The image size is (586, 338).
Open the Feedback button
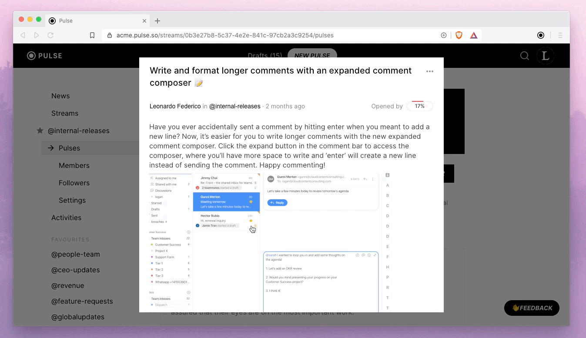532,308
